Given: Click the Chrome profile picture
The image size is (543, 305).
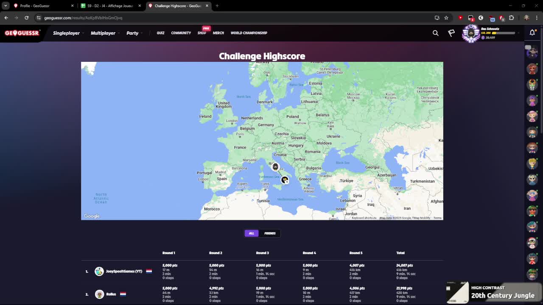Looking at the screenshot, I should coord(526,18).
